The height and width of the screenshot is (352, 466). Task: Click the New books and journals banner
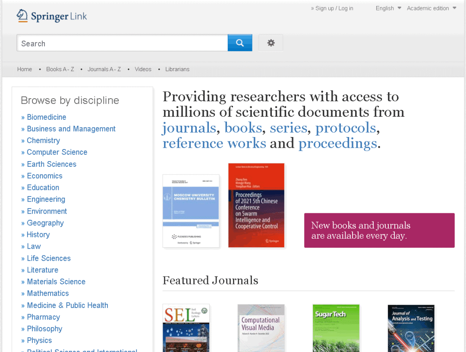(x=379, y=231)
